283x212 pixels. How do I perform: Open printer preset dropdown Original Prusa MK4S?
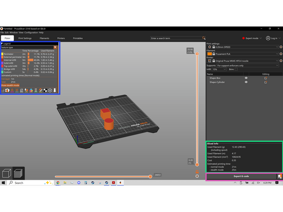[x=243, y=61]
